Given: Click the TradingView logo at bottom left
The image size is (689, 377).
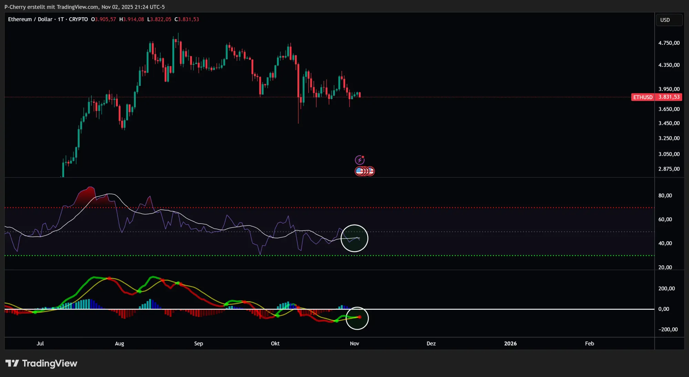Looking at the screenshot, I should coord(42,363).
